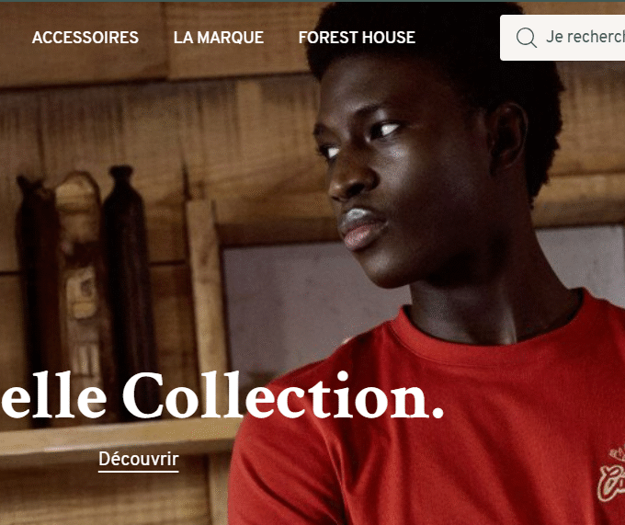Click the magnifying glass search icon
Viewport: 625px width, 525px height.
tap(526, 38)
